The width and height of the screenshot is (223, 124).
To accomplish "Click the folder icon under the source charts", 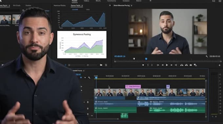I will point(101,65).
